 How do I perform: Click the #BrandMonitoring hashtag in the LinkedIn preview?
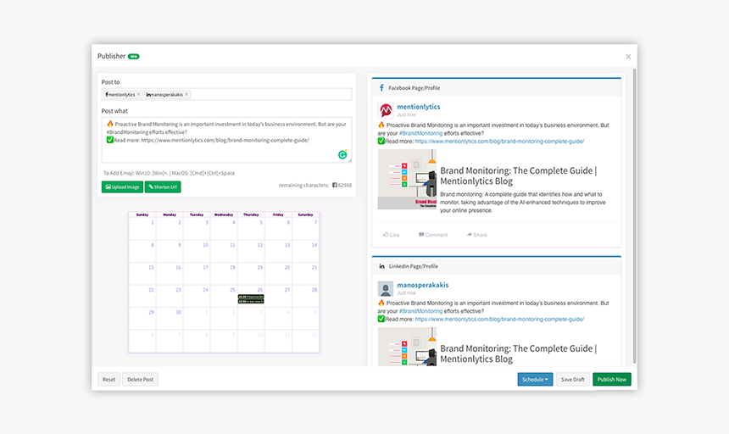420,311
